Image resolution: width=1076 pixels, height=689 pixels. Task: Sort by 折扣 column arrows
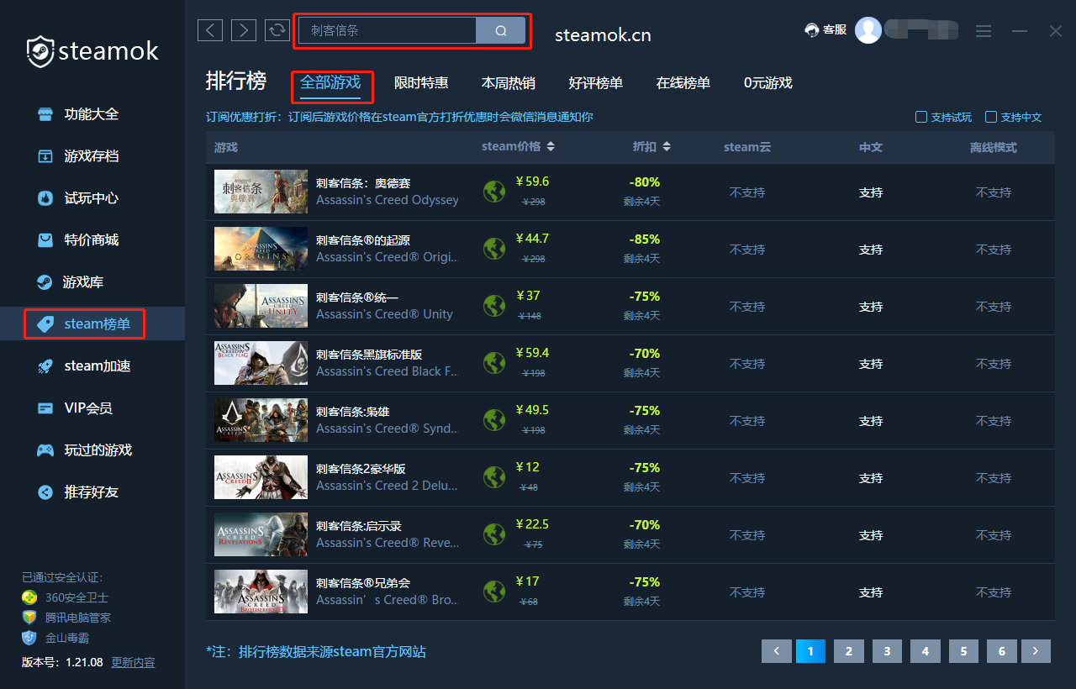[667, 146]
